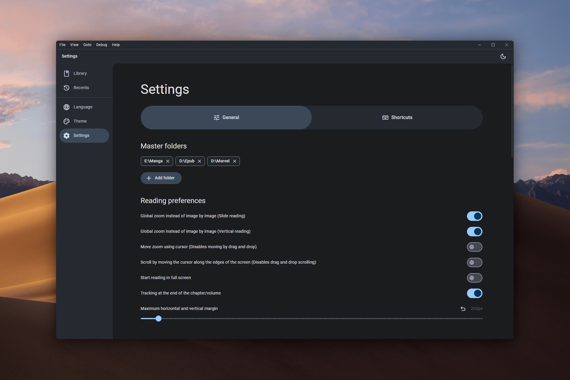The height and width of the screenshot is (380, 570).
Task: Open the Debug menu
Action: [102, 45]
